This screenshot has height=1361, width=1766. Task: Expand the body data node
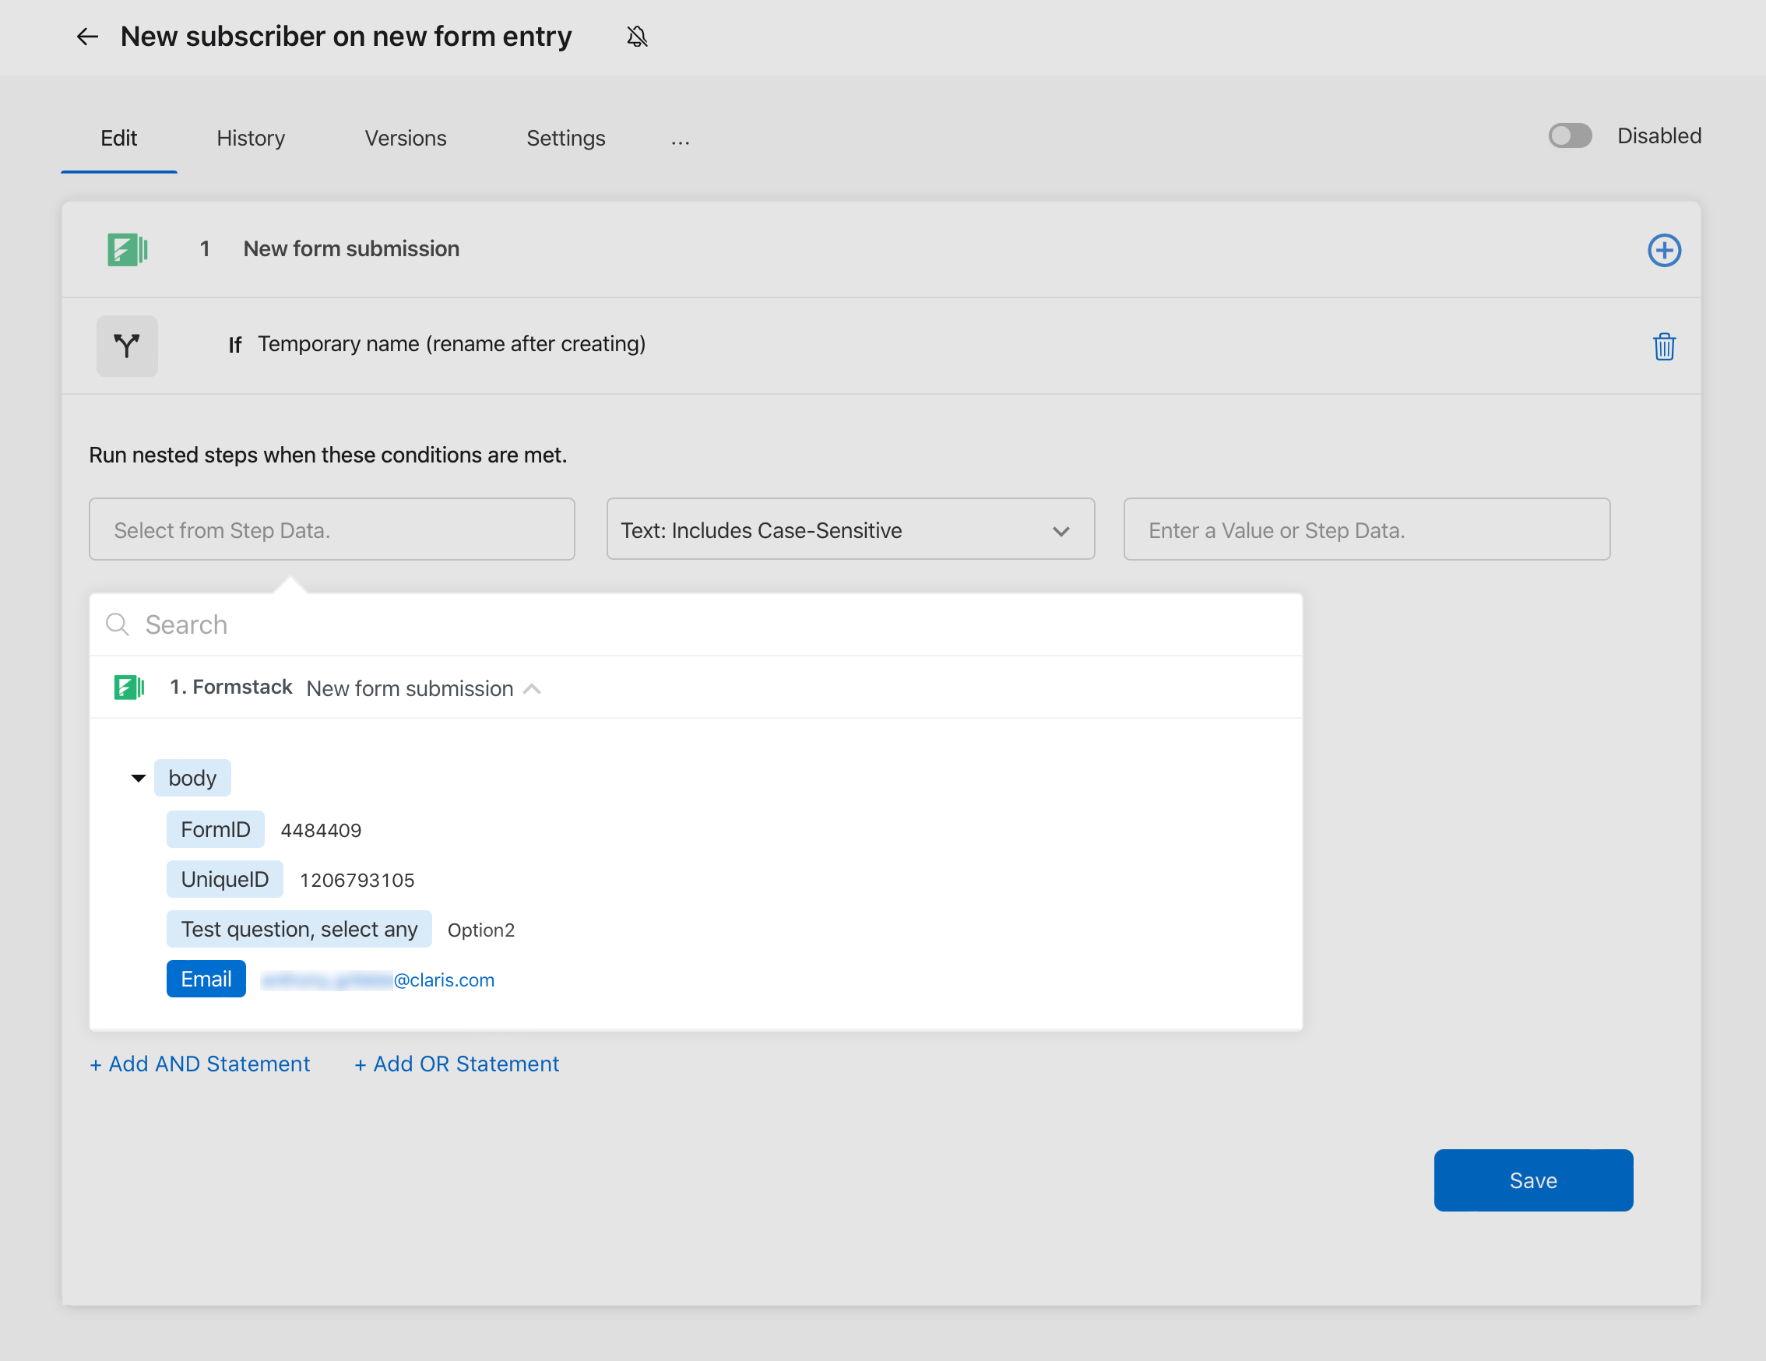coord(137,776)
